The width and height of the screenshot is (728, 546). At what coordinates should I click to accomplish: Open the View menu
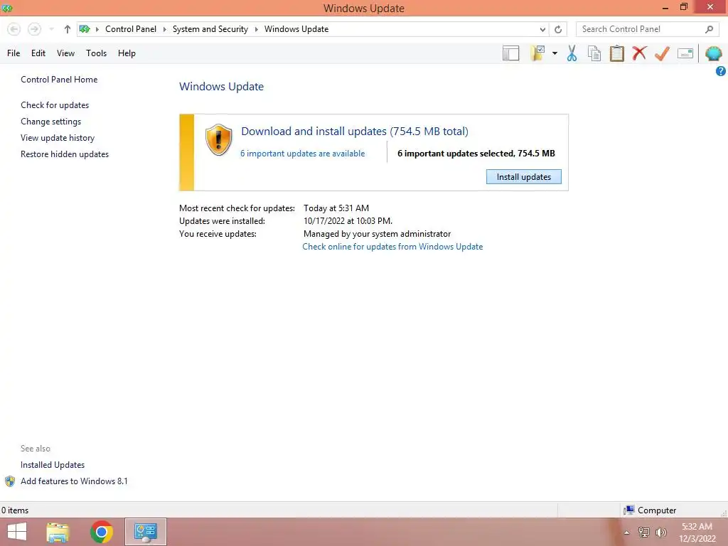point(65,53)
